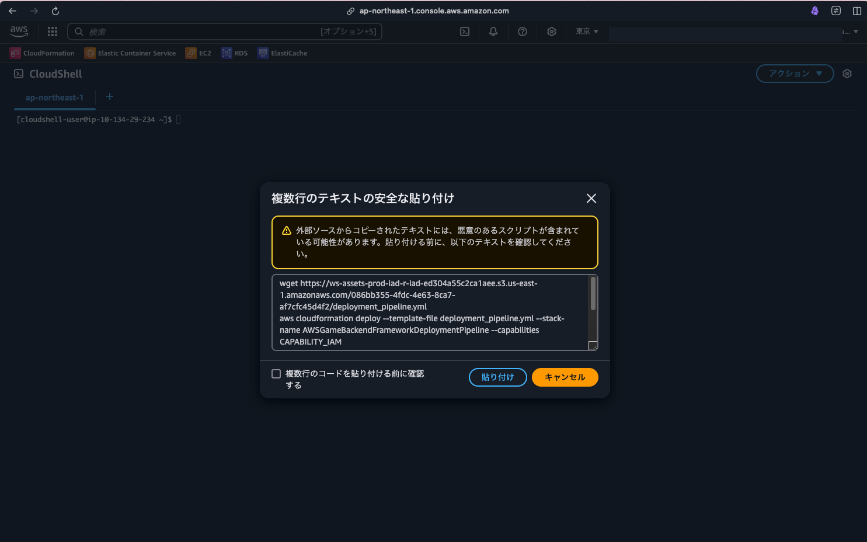Click the text area vertical scrollbar
The width and height of the screenshot is (867, 542).
[x=593, y=294]
